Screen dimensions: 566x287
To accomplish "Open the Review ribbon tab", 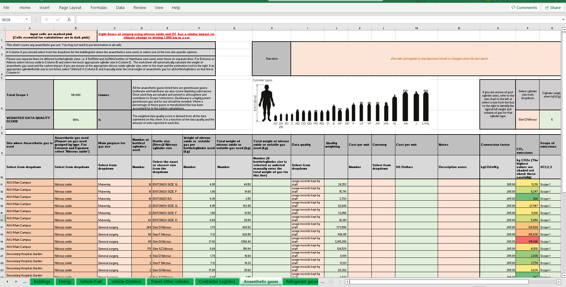I will click(x=139, y=7).
